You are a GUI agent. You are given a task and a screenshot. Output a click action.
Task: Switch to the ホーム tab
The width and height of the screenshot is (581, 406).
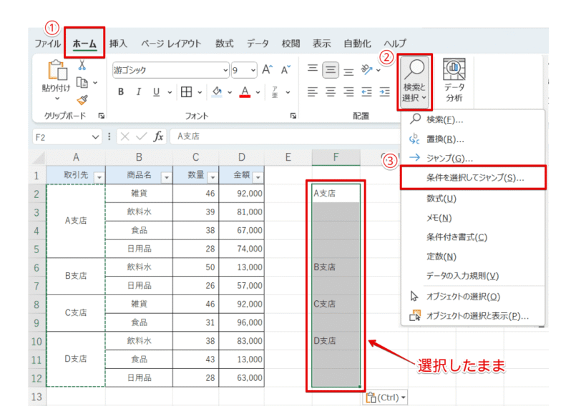tap(84, 44)
